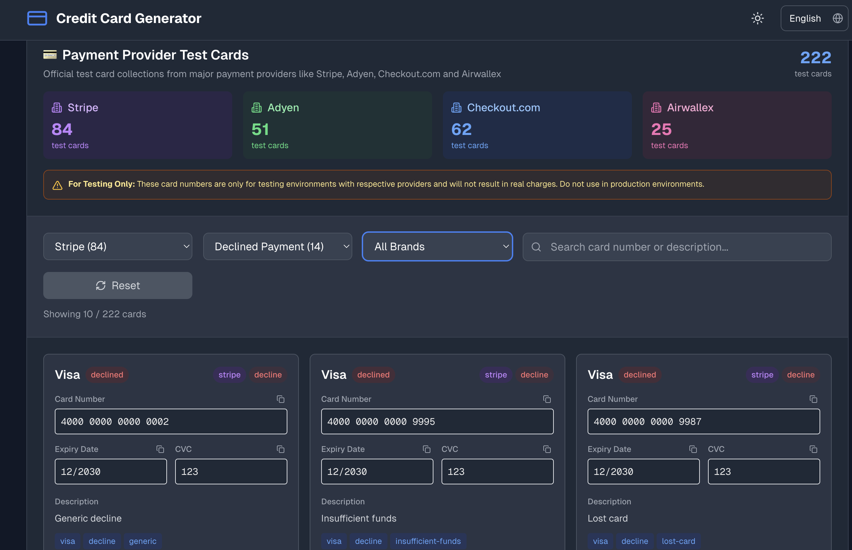Image resolution: width=852 pixels, height=550 pixels.
Task: Click the warning triangle in the testing notice
Action: click(x=57, y=185)
